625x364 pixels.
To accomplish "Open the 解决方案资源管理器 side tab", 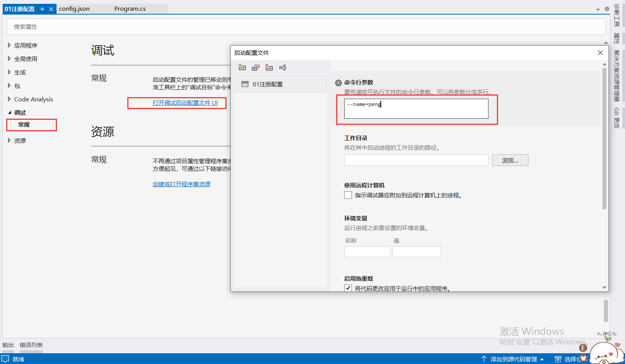I will pyautogui.click(x=617, y=76).
